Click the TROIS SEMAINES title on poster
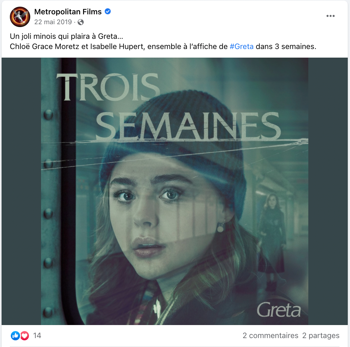This screenshot has height=347, width=350. tap(169, 107)
